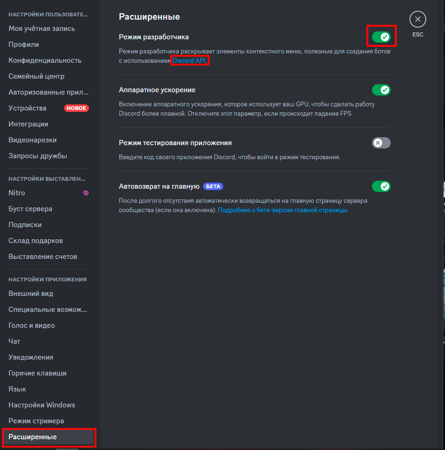Open Внешний вид settings page
The height and width of the screenshot is (450, 445).
coord(31,294)
